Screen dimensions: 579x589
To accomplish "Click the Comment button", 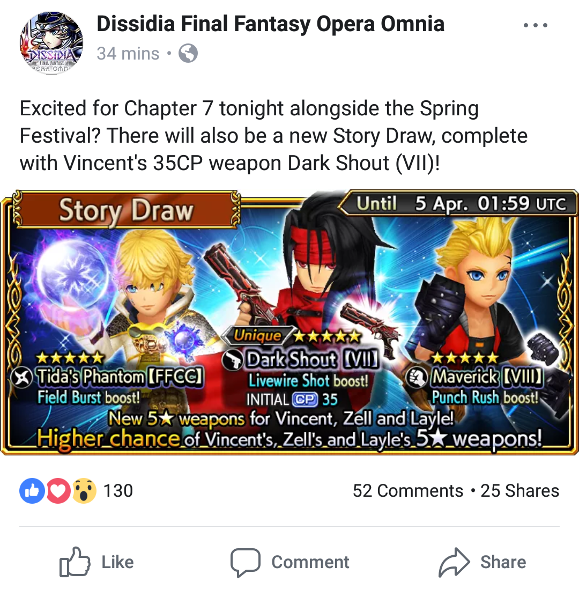I will tap(290, 562).
